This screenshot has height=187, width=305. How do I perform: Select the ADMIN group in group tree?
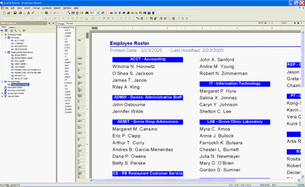tap(68, 33)
